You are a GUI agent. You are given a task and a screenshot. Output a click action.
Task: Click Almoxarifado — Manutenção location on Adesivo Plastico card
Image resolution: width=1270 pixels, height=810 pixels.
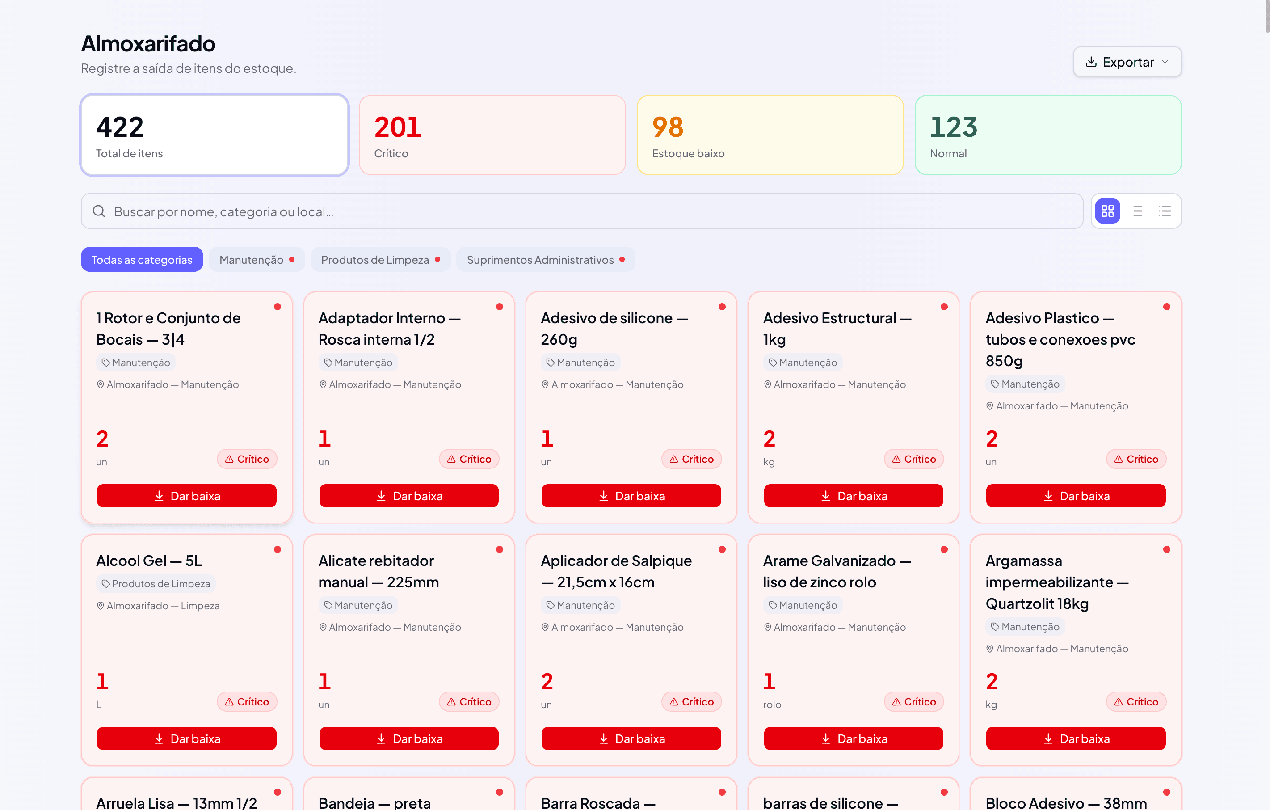[x=1057, y=406]
